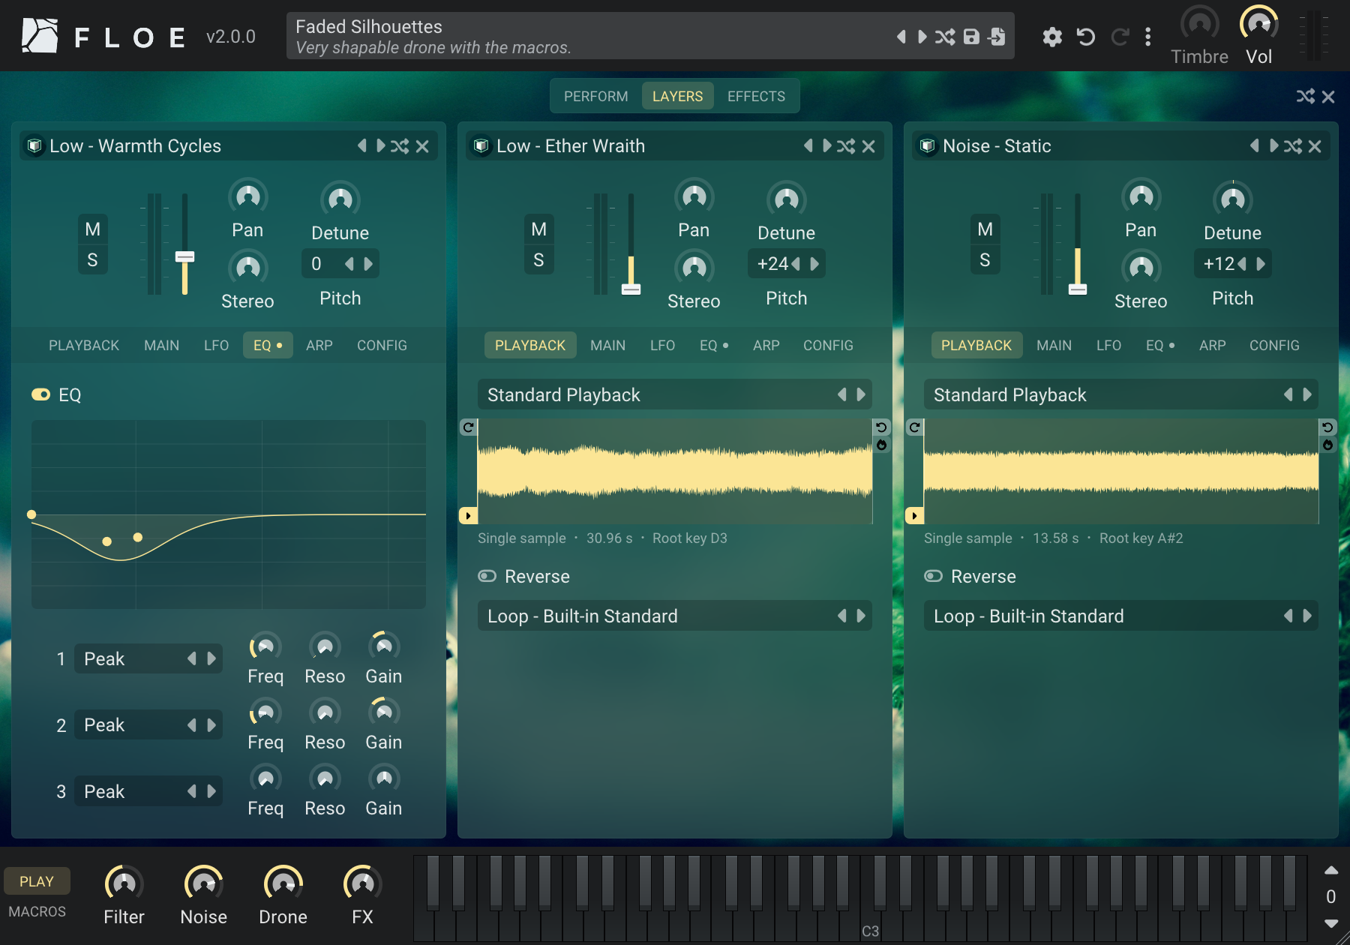The width and height of the screenshot is (1350, 945).
Task: Open Noise Static Loop - Built-in Standard selector
Action: click(1120, 616)
